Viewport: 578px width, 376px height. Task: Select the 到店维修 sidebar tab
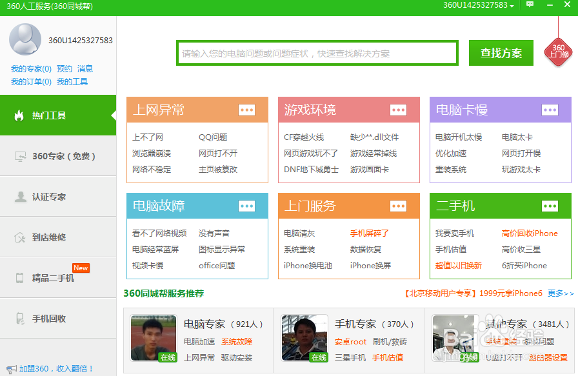coord(58,237)
